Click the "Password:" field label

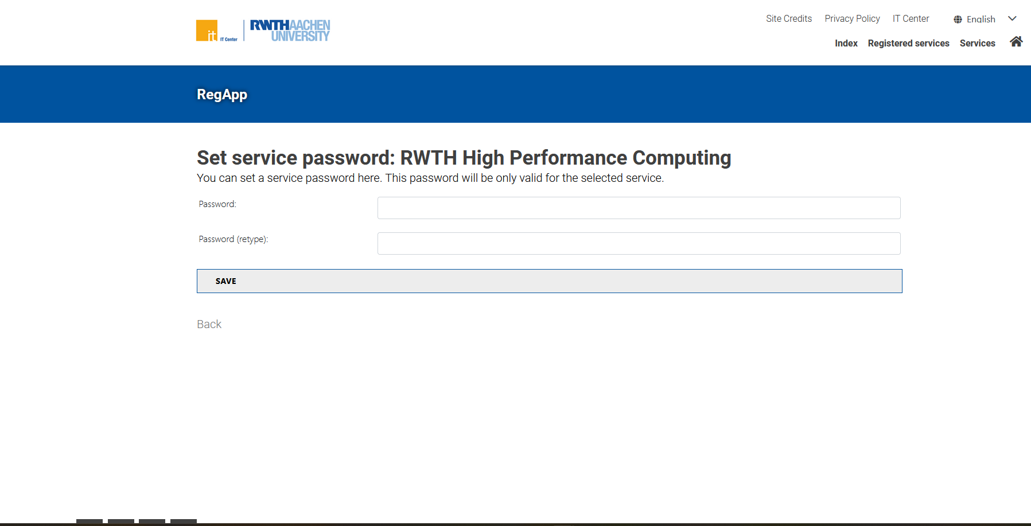click(217, 204)
